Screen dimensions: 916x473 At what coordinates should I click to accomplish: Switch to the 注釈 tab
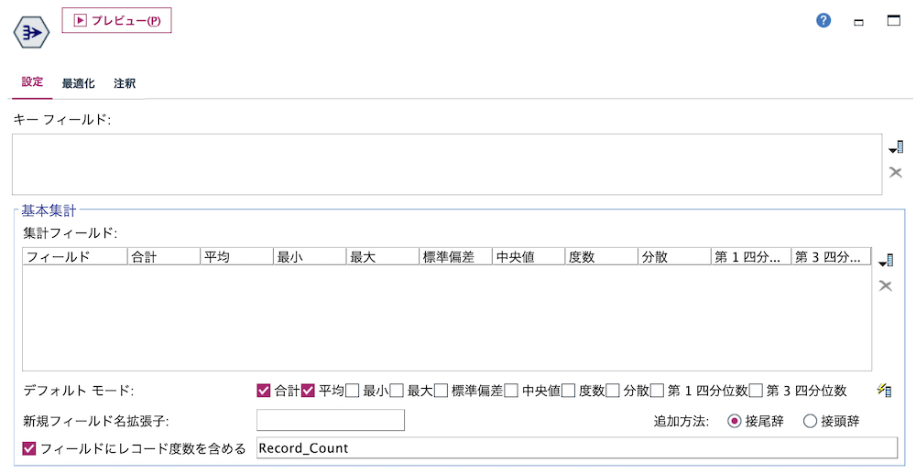click(x=125, y=83)
